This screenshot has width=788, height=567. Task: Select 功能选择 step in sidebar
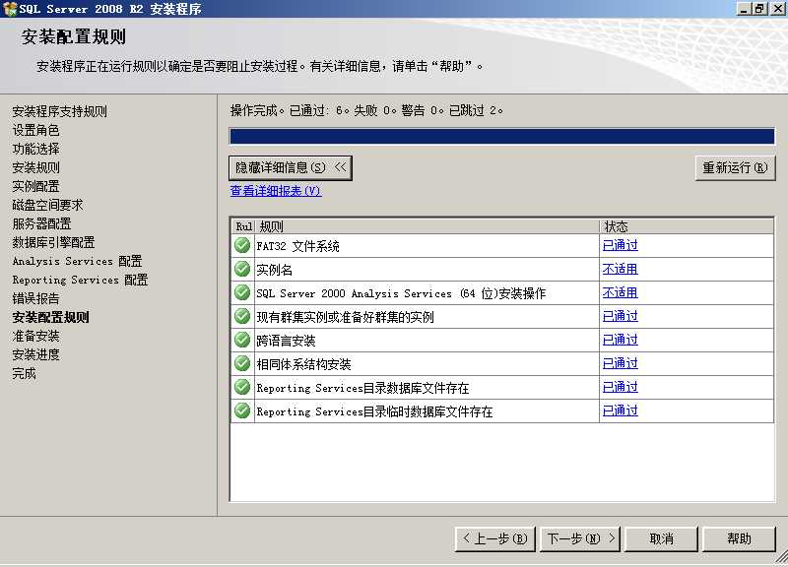(35, 150)
